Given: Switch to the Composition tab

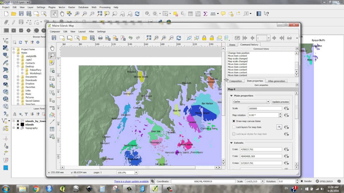Looking at the screenshot, I should tap(236, 81).
